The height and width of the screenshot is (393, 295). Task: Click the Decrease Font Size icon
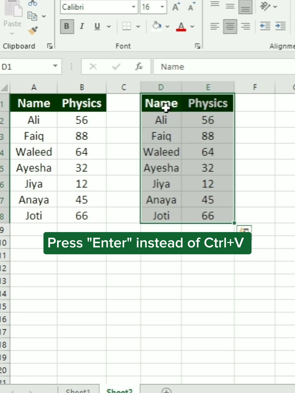coord(191,7)
